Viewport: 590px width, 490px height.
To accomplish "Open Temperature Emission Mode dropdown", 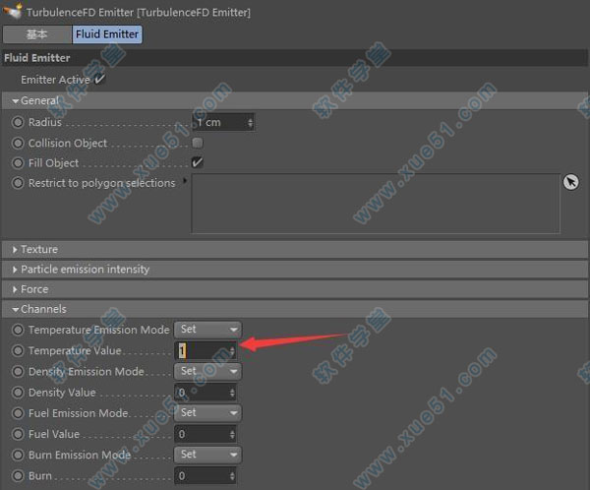I will click(207, 330).
